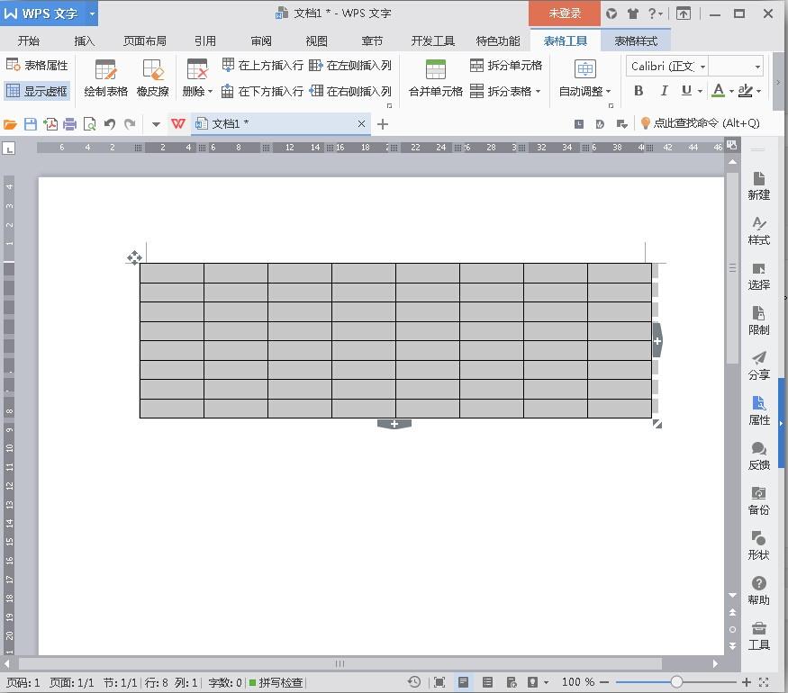
Task: Insert row above (在上方插入行)
Action: (263, 66)
